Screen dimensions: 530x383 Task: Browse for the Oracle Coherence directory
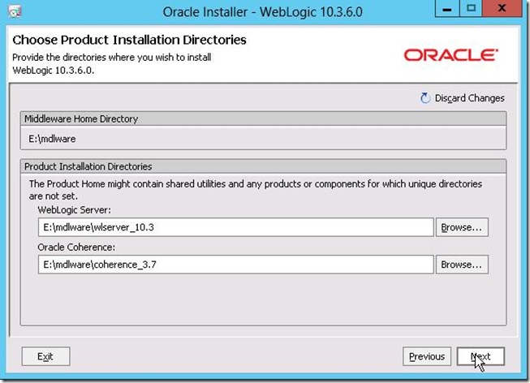click(462, 265)
